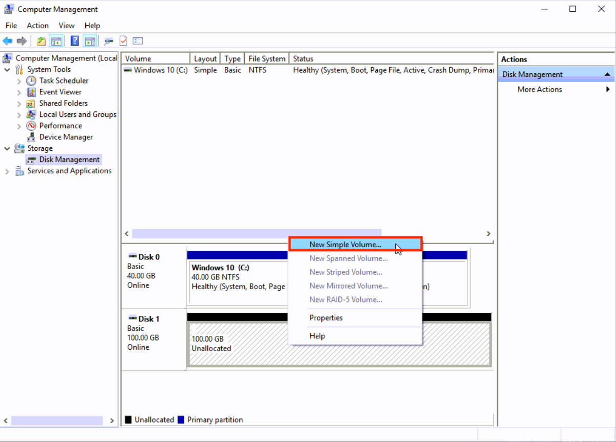Sort by the Type column header
616x442 pixels.
(233, 58)
